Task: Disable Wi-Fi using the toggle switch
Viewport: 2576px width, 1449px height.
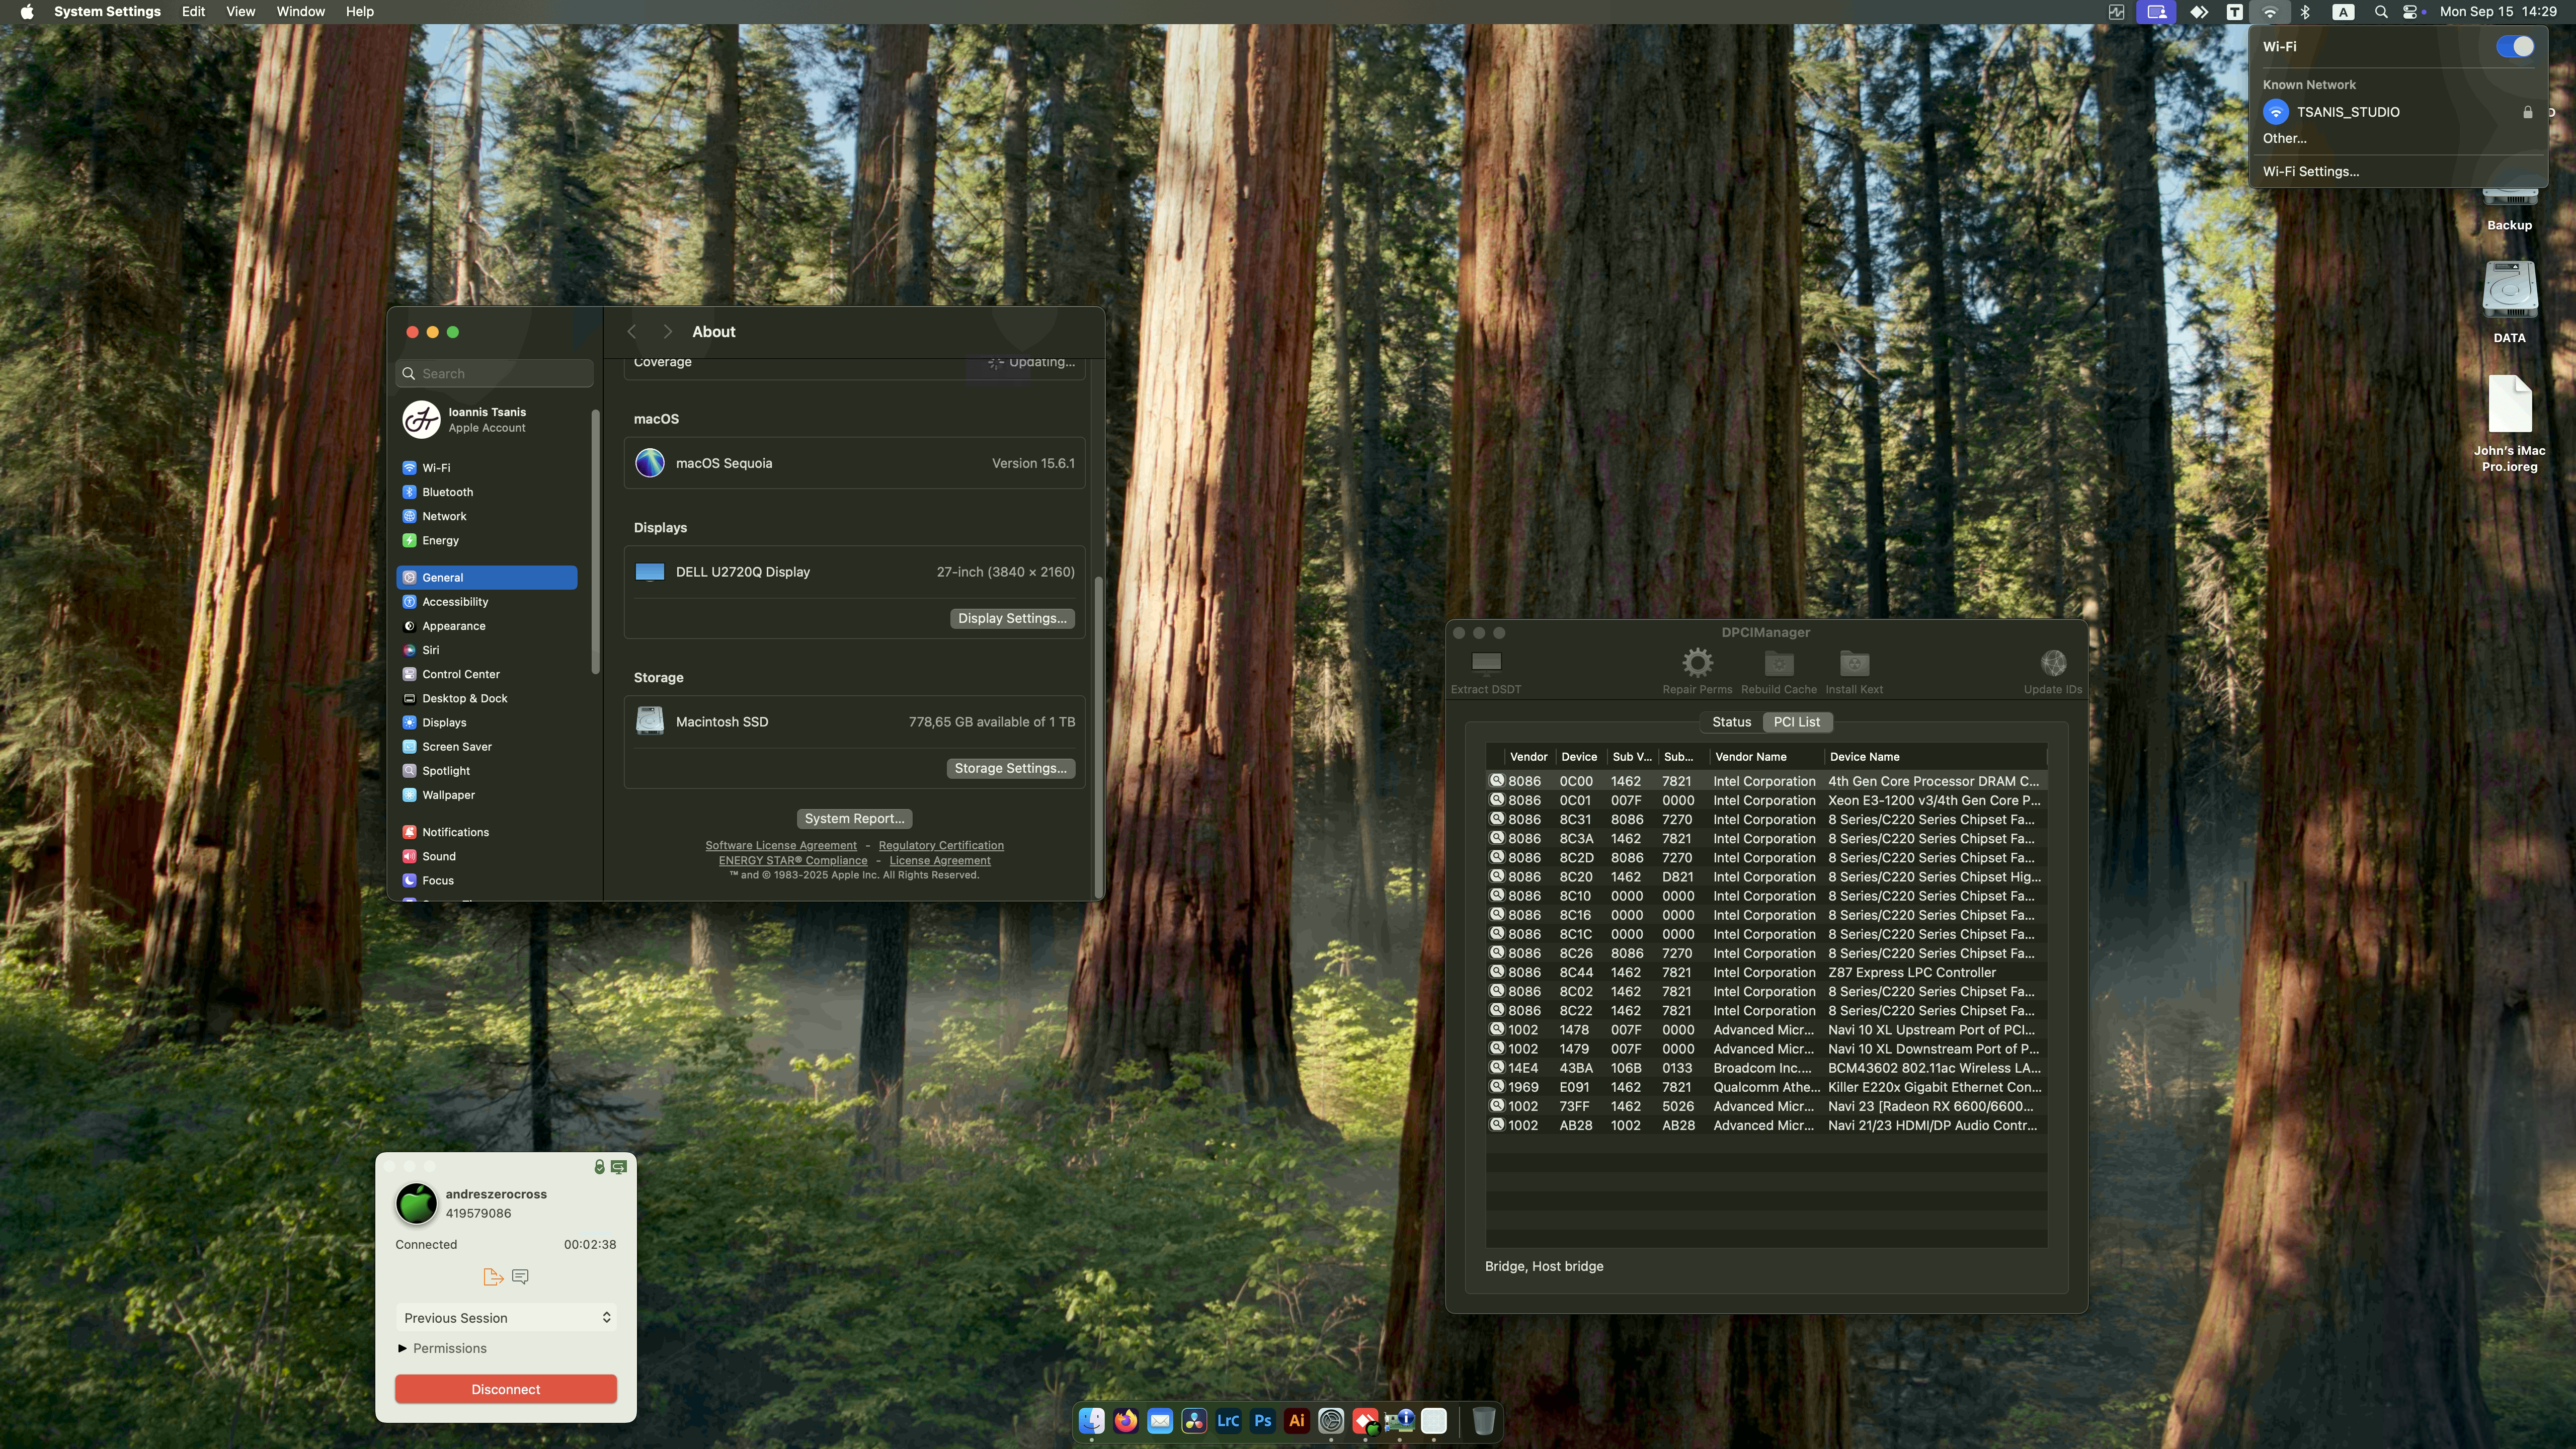Action: pos(2515,46)
